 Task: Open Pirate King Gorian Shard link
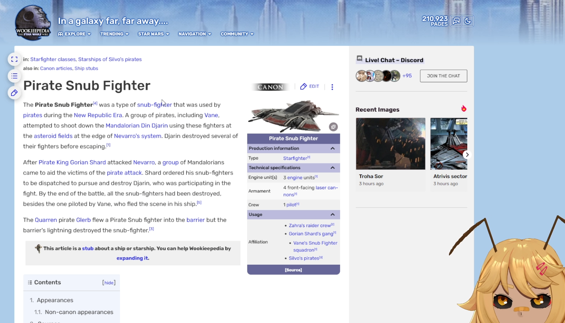coord(72,162)
